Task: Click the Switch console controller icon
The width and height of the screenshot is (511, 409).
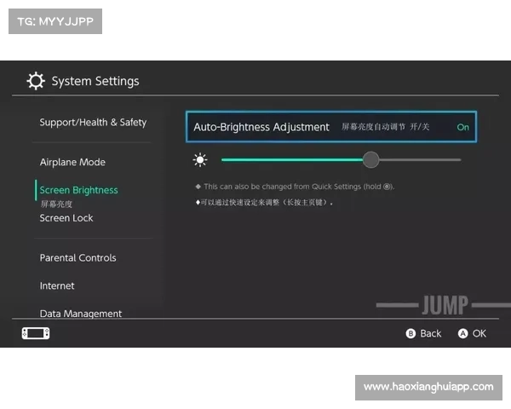Action: [36, 333]
